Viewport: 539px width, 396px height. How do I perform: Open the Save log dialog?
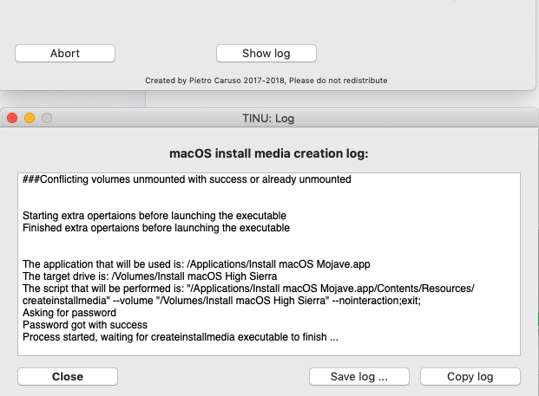click(358, 376)
